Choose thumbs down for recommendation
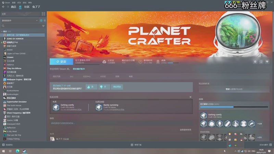The width and height of the screenshot is (274, 154). (x=104, y=87)
